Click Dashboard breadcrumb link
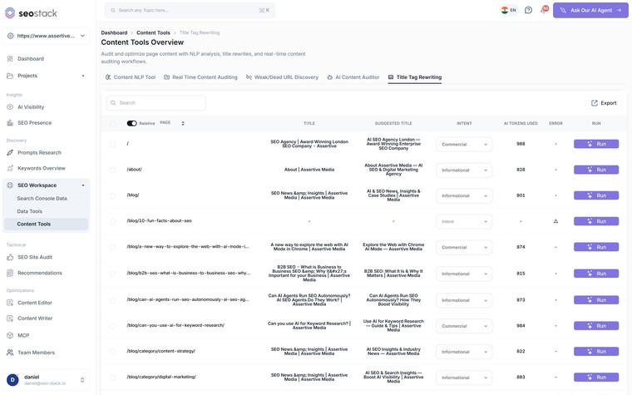The height and width of the screenshot is (395, 632). pyautogui.click(x=114, y=33)
